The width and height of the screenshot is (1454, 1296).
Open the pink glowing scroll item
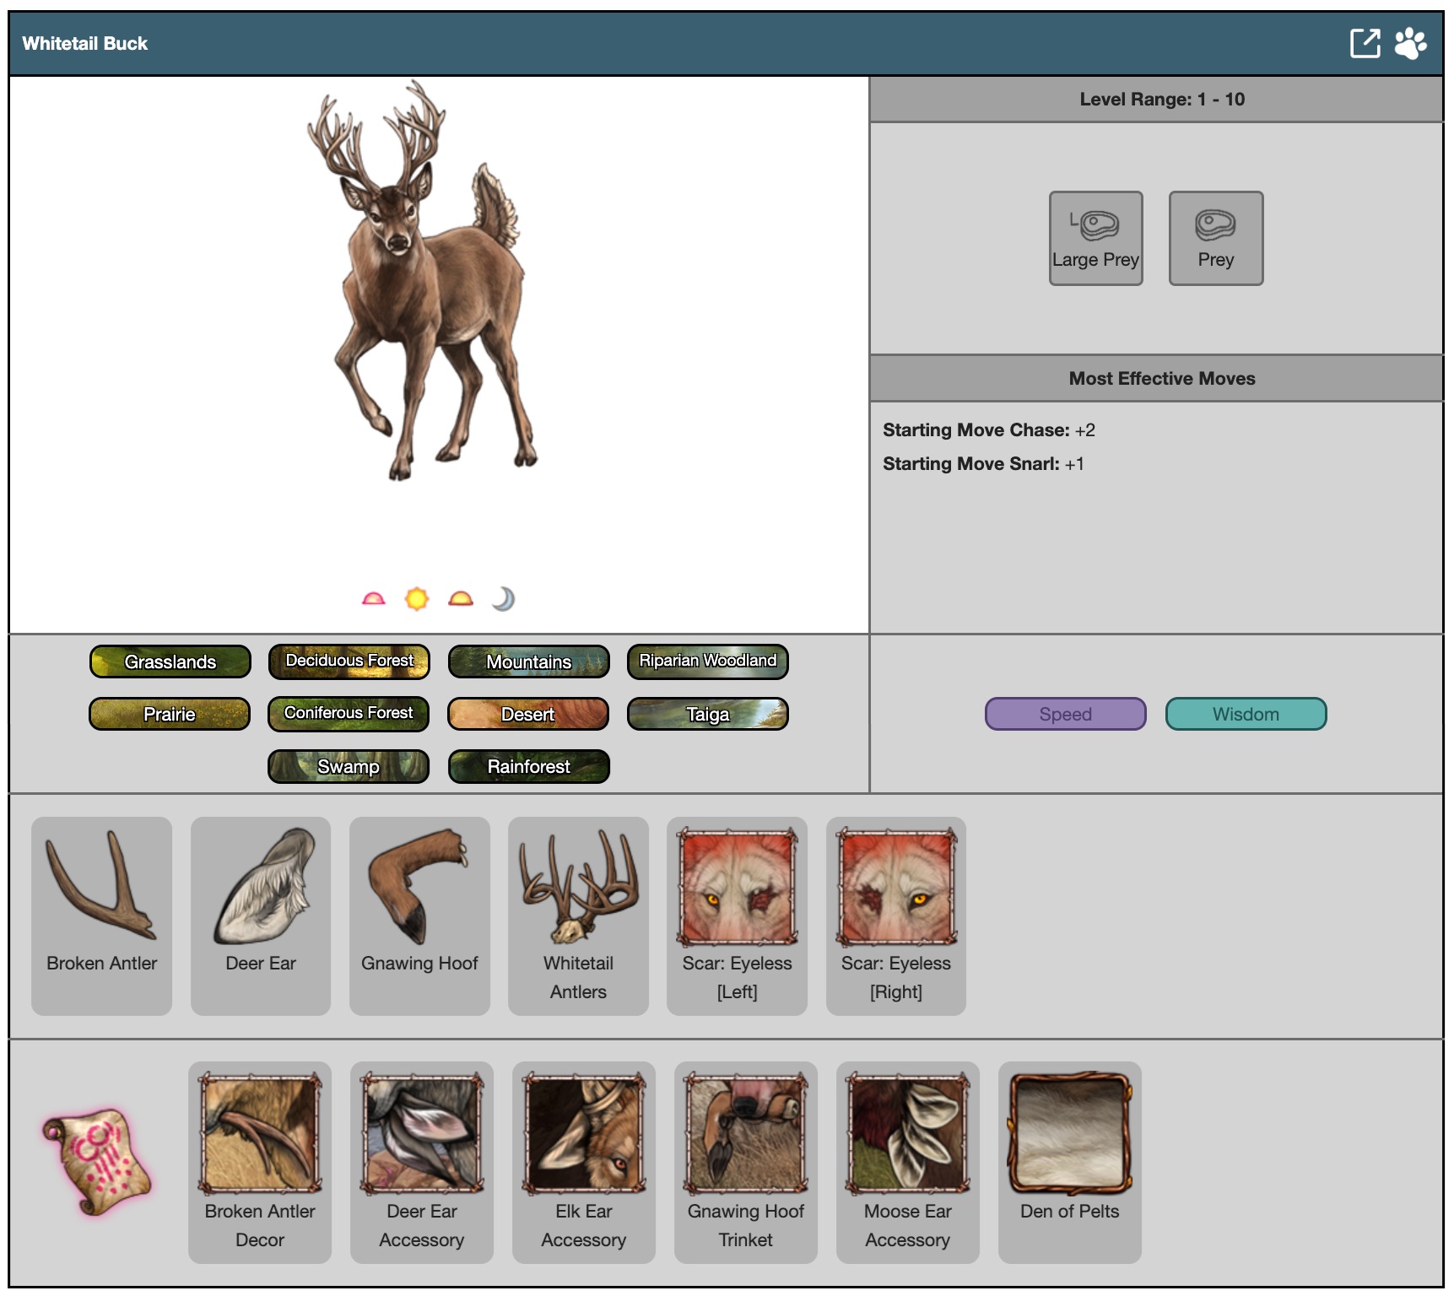pyautogui.click(x=97, y=1162)
